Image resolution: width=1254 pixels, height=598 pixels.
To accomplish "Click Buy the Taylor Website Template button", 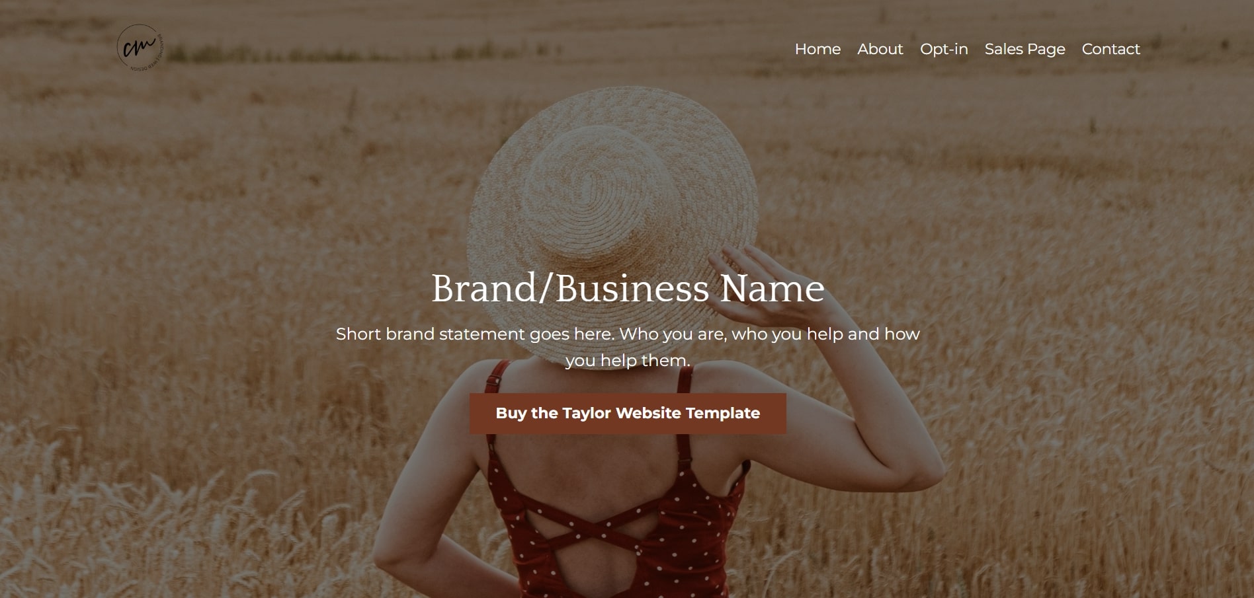I will [x=628, y=414].
